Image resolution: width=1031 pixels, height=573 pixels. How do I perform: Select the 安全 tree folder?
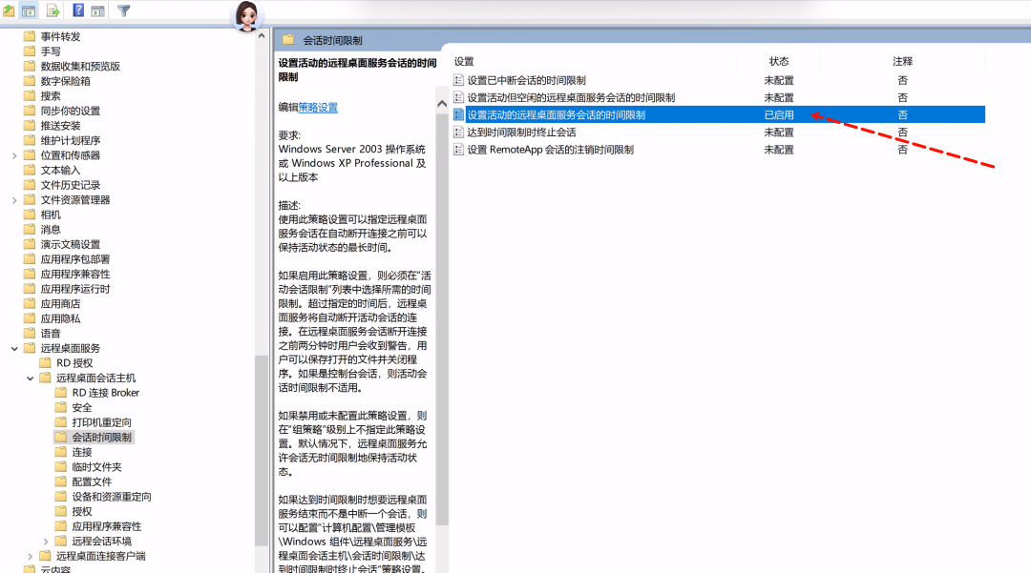pyautogui.click(x=81, y=408)
